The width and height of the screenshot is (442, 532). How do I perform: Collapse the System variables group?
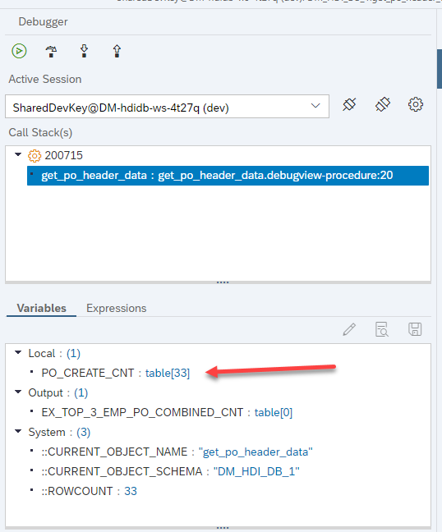[18, 432]
